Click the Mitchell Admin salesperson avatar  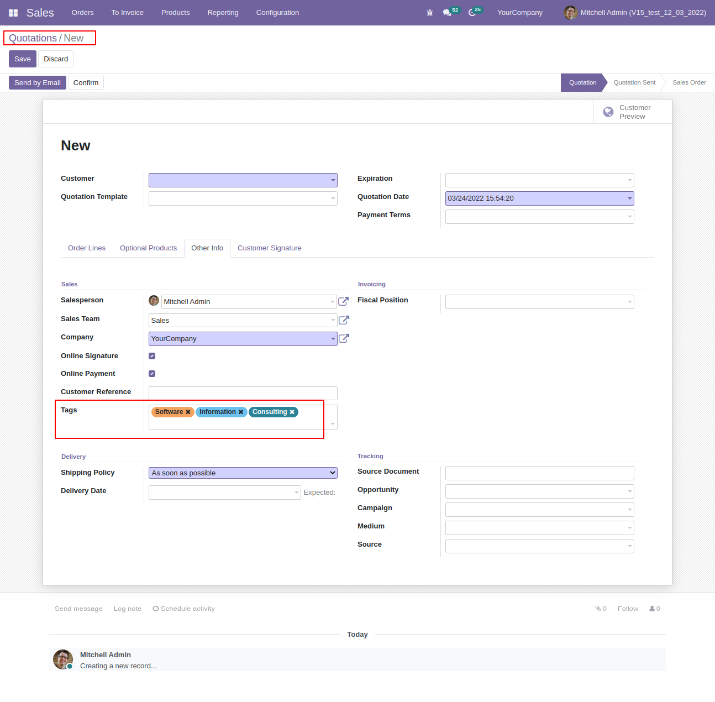pos(154,301)
